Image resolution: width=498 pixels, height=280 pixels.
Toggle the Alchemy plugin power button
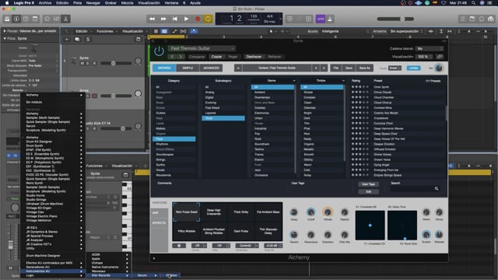coord(159,51)
